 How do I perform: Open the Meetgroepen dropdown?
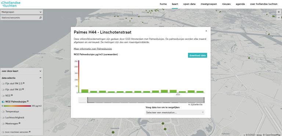pyautogui.click(x=22, y=12)
